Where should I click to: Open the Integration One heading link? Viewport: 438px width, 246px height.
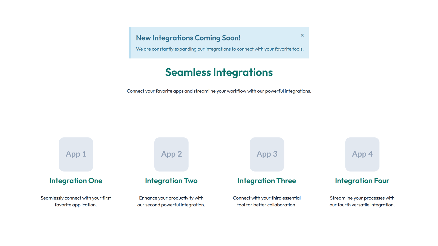[76, 181]
